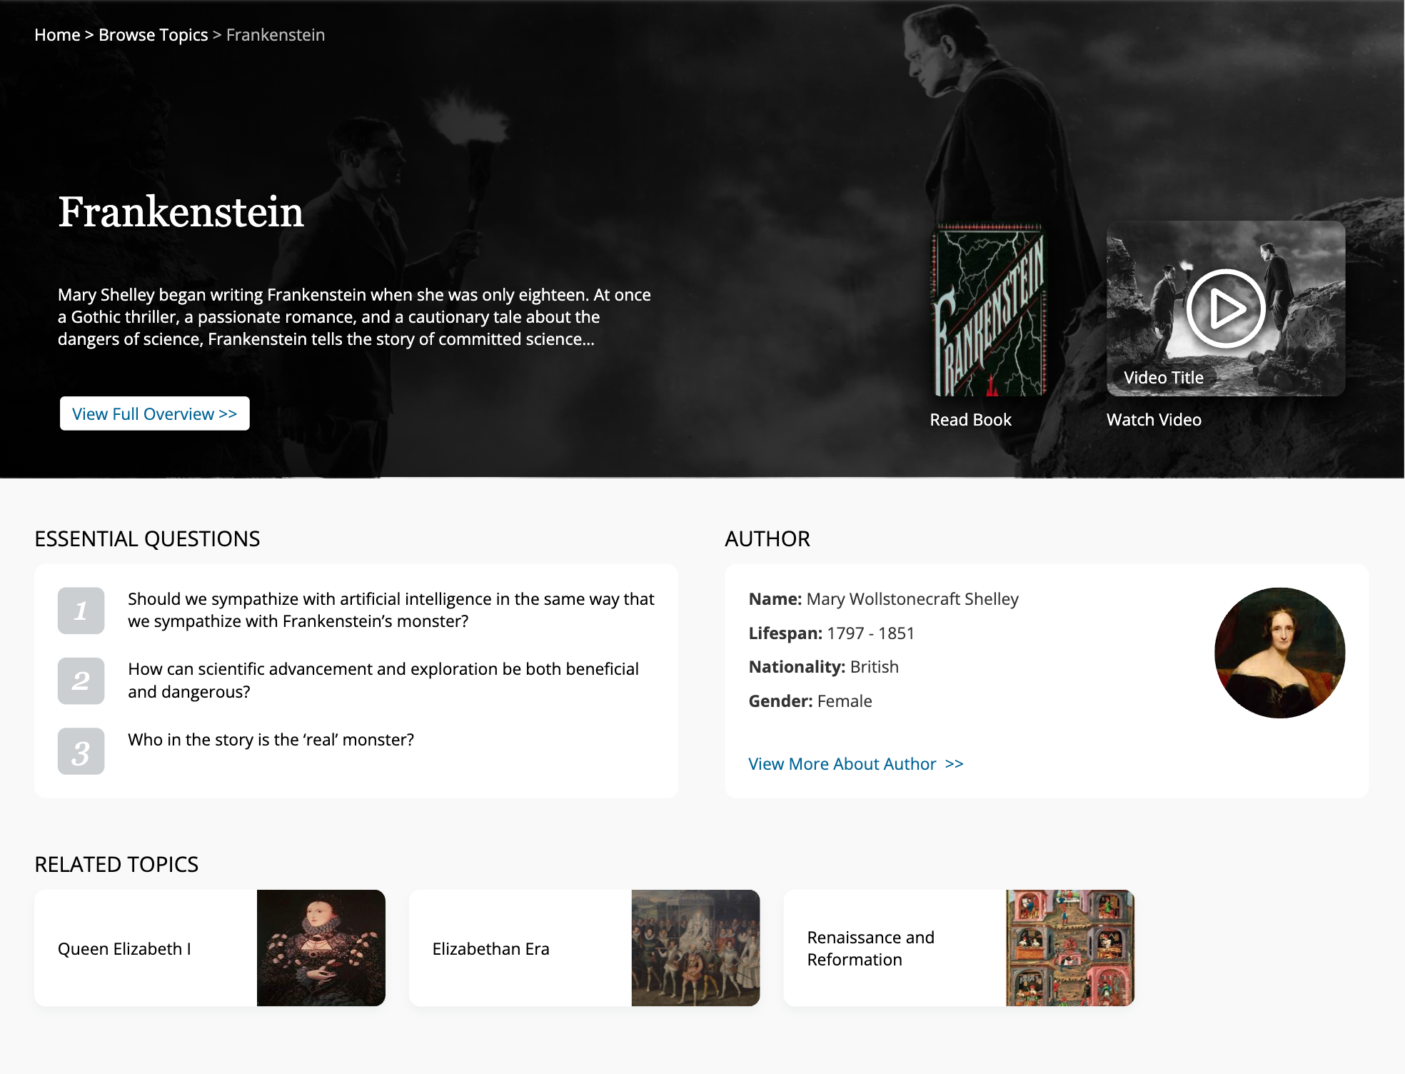This screenshot has height=1074, width=1405.
Task: Click the Watch Video label
Action: (1154, 420)
